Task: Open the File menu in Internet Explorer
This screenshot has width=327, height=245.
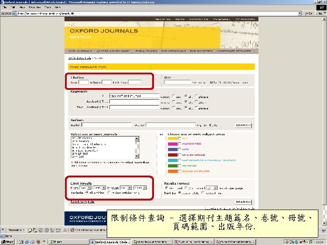Action: point(5,7)
